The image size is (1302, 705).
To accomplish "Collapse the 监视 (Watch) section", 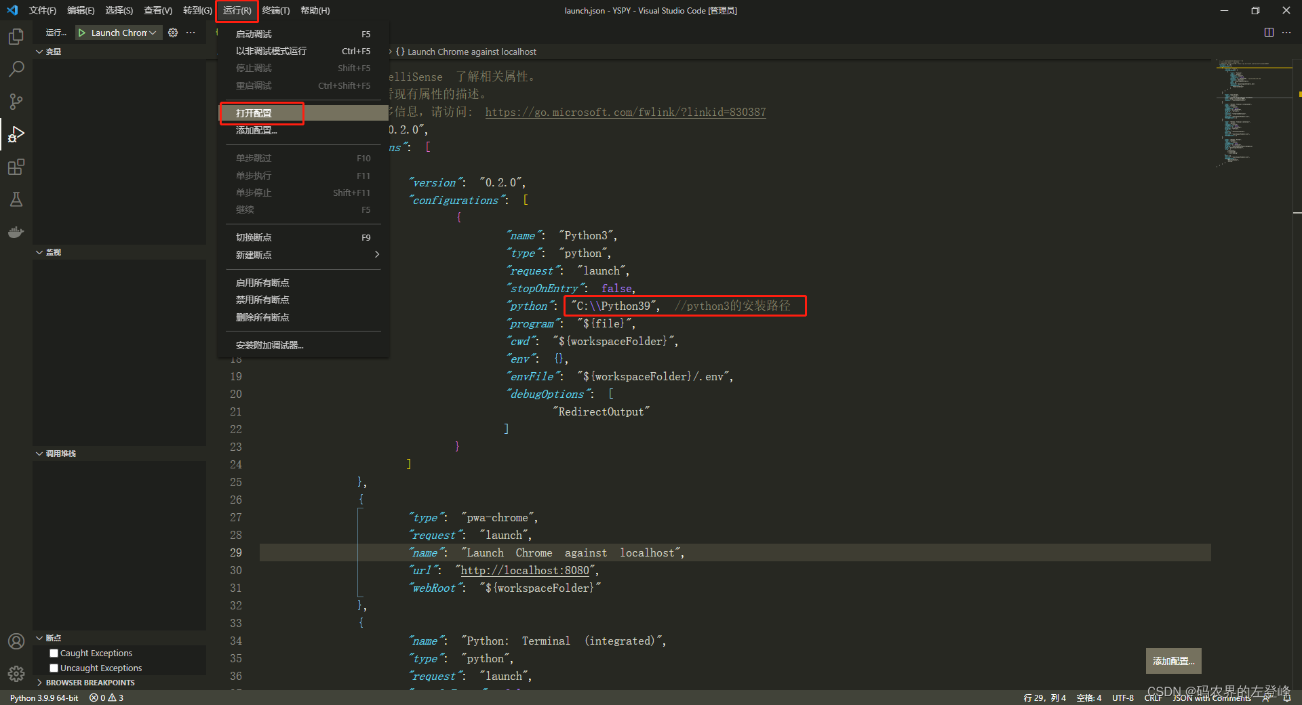I will tap(53, 252).
